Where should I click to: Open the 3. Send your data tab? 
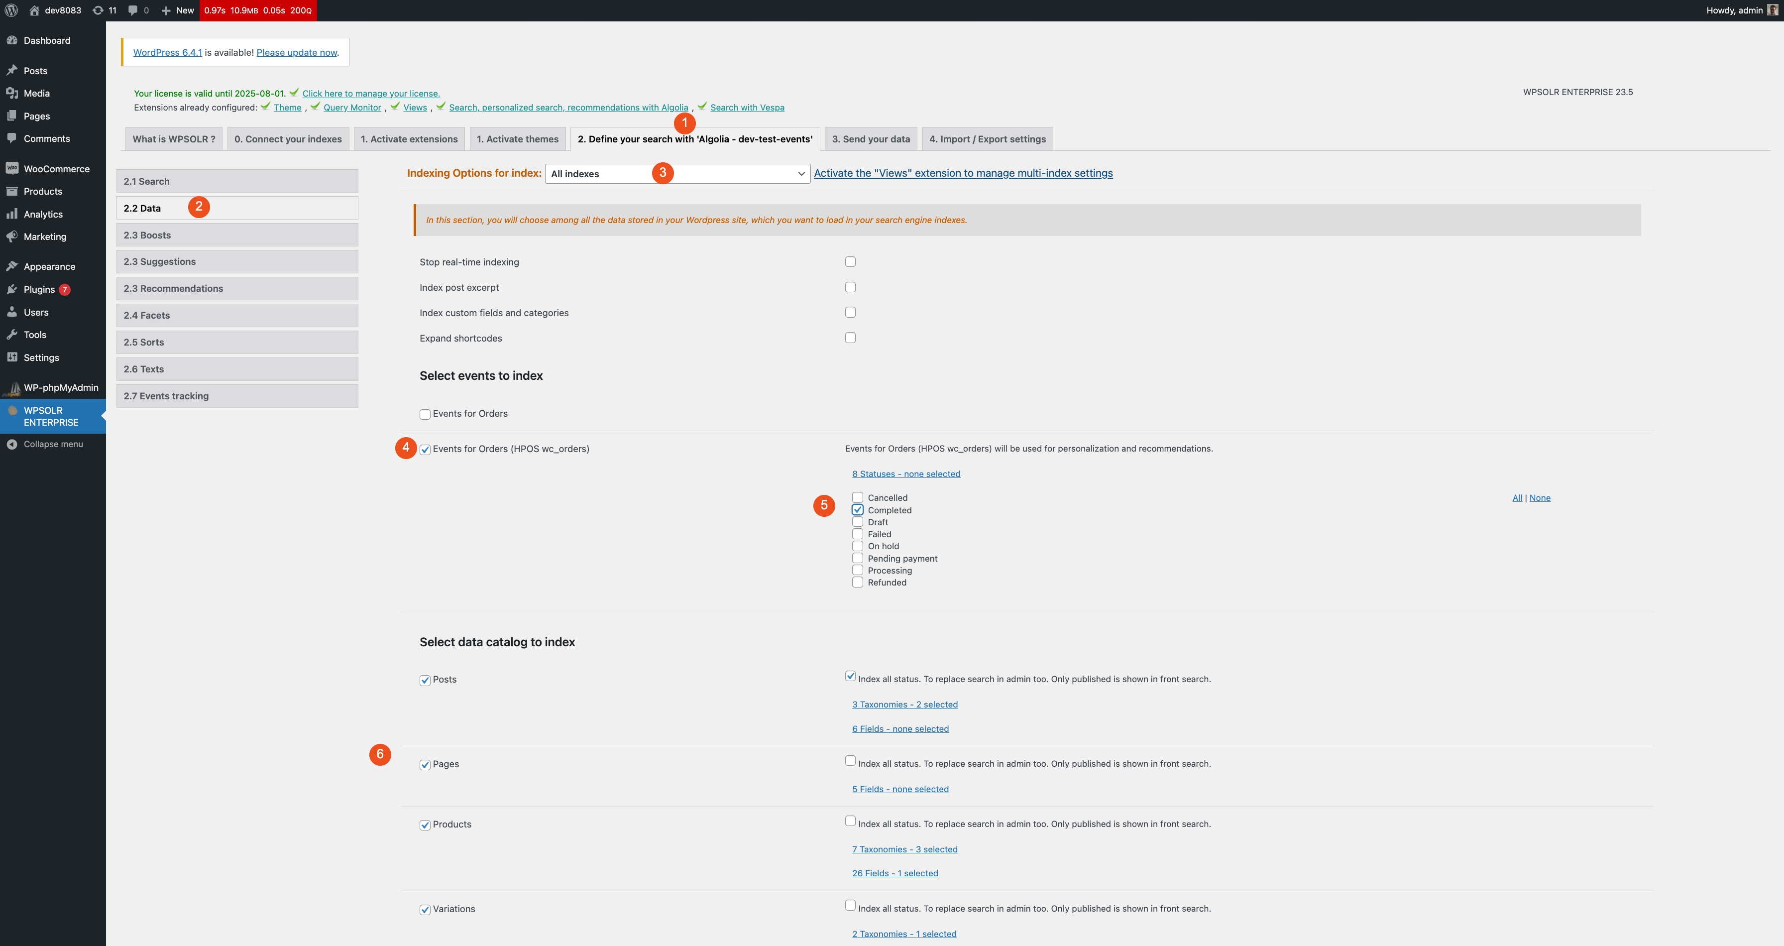[871, 138]
